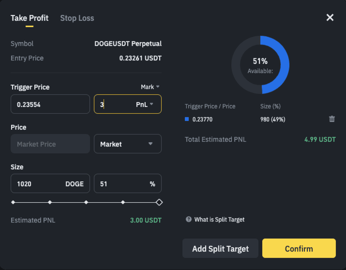
Task: Switch to the Stop Loss tab
Action: [x=77, y=18]
